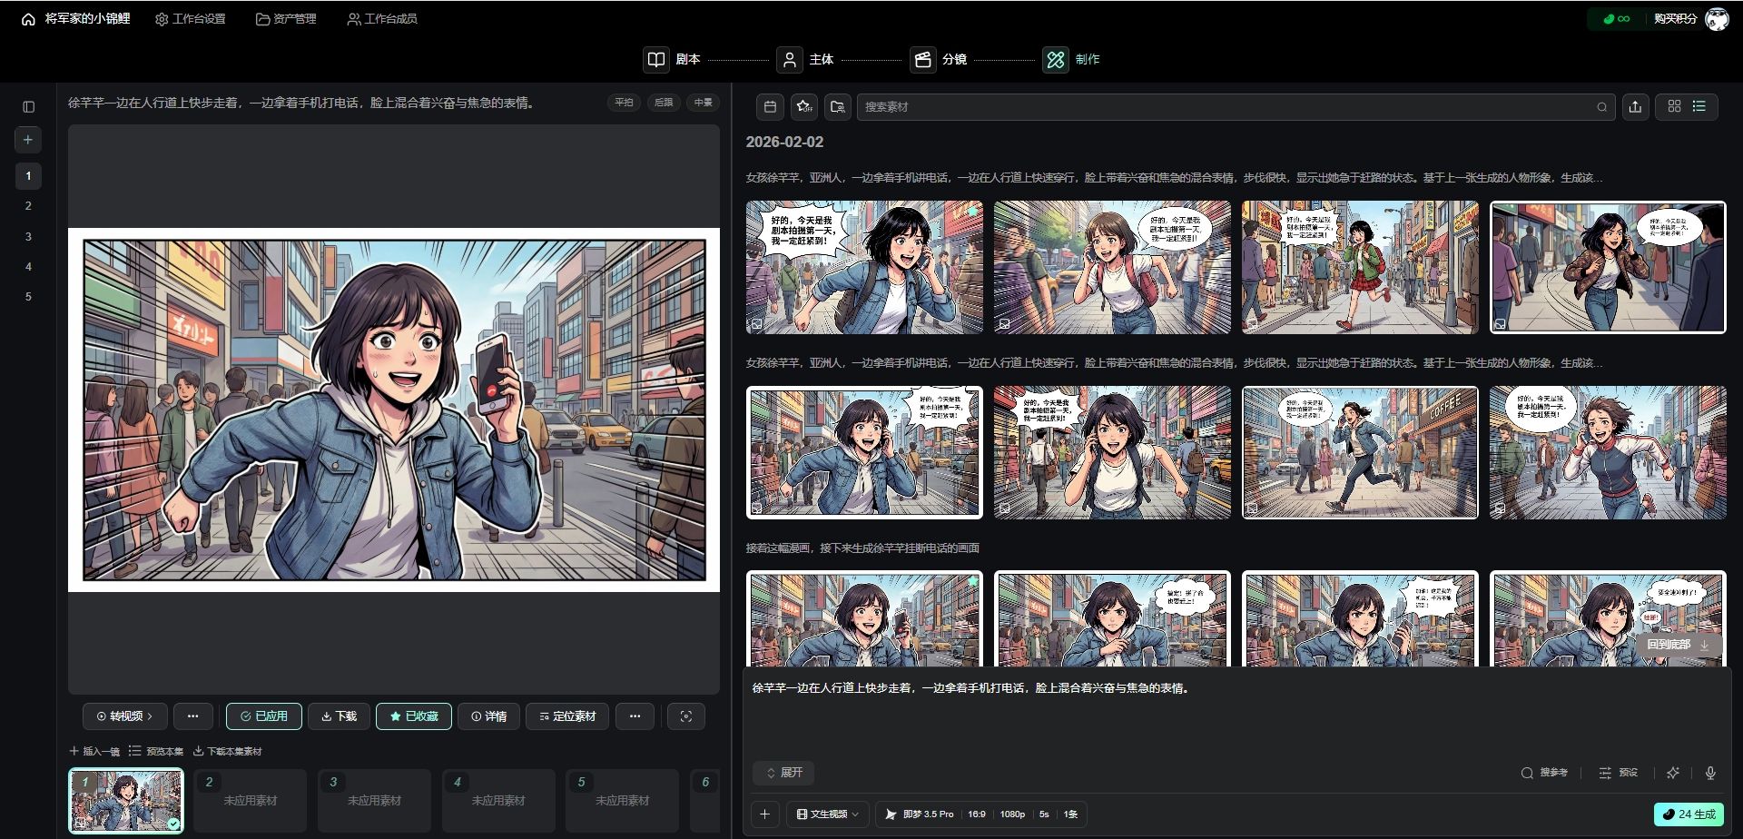Image resolution: width=1743 pixels, height=839 pixels.
Task: Select the 平拍 shot tag
Action: pos(624,103)
